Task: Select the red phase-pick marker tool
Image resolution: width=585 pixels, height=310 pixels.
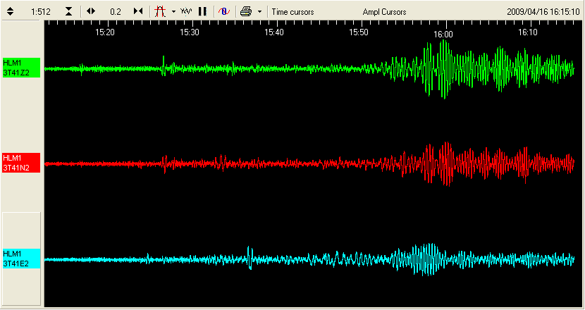Action: coord(160,12)
